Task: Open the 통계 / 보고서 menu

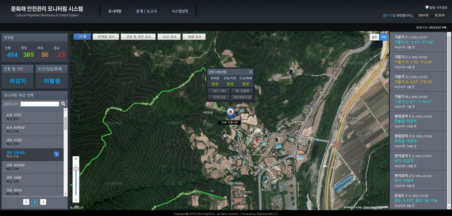Action: [x=146, y=11]
